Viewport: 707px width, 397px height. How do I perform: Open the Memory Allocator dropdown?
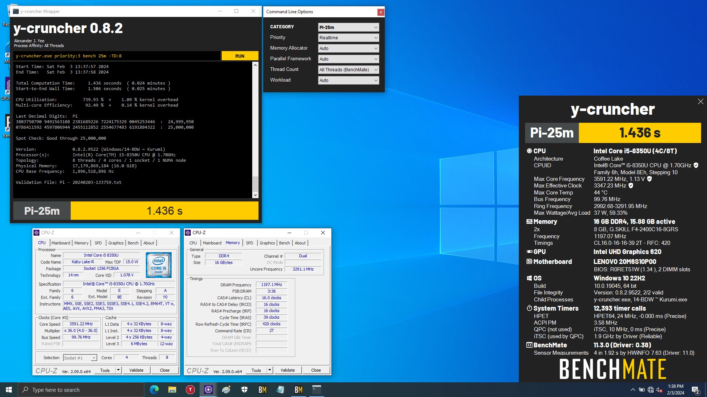click(348, 48)
